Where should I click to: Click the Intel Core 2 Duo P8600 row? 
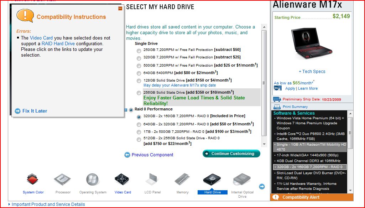(x=309, y=136)
